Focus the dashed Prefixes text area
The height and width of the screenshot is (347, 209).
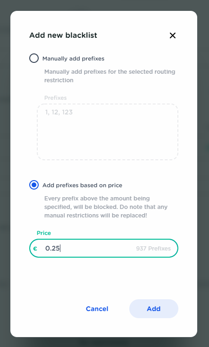(x=108, y=132)
